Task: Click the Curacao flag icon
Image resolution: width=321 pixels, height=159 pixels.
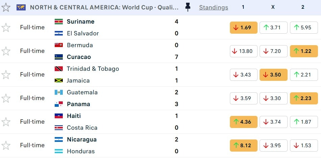Action: (58, 57)
